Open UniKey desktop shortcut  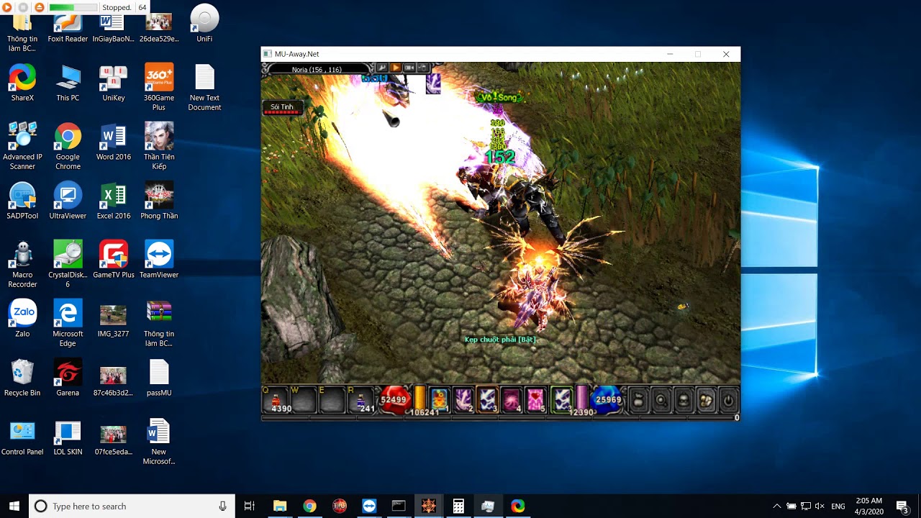114,83
